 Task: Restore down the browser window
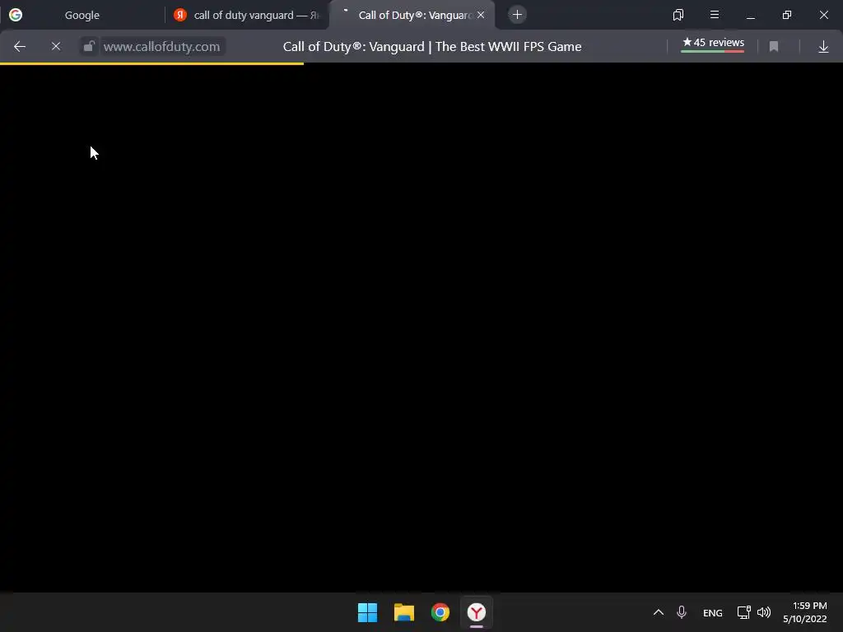(787, 15)
